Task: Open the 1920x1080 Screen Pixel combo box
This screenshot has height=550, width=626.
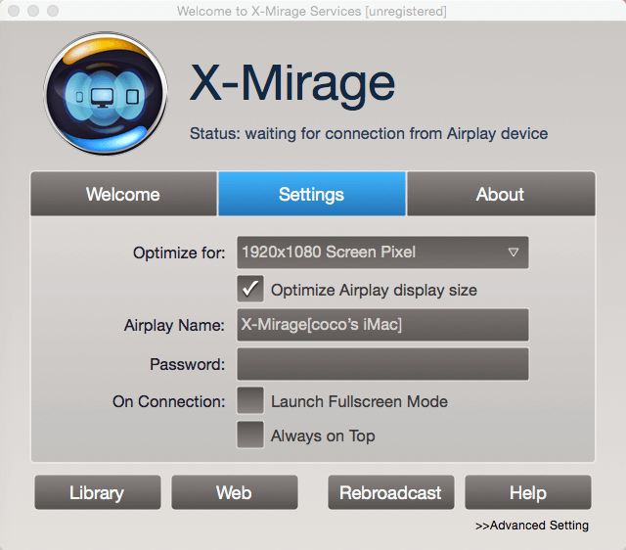Action: pyautogui.click(x=381, y=252)
